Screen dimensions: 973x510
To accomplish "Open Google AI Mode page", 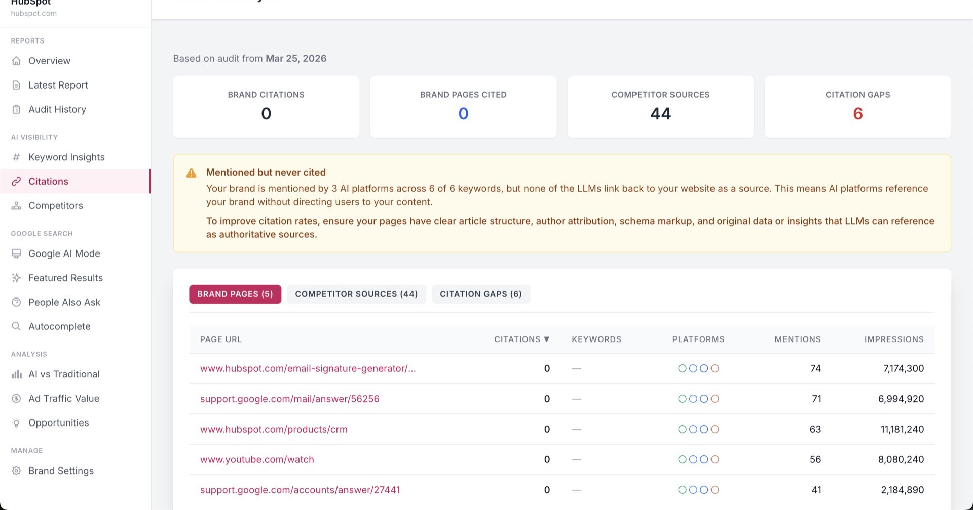I will pyautogui.click(x=75, y=253).
